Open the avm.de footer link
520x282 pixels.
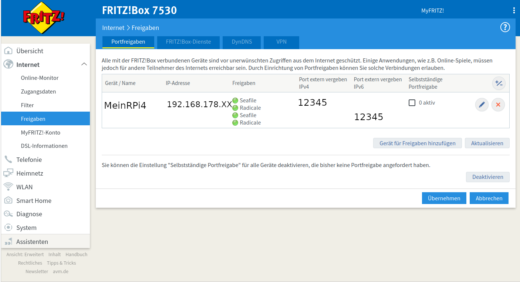tap(61, 271)
